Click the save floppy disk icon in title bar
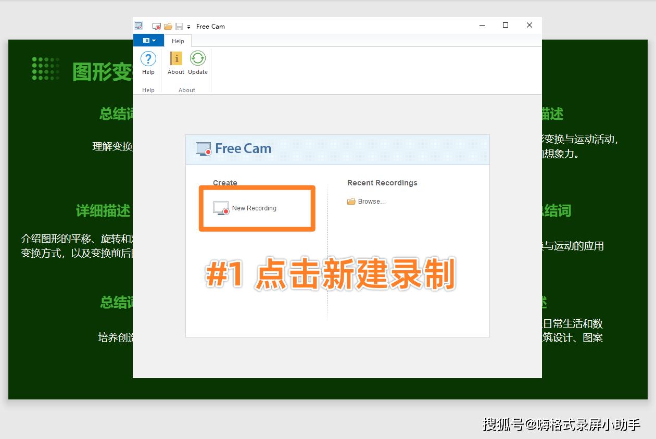 (179, 26)
